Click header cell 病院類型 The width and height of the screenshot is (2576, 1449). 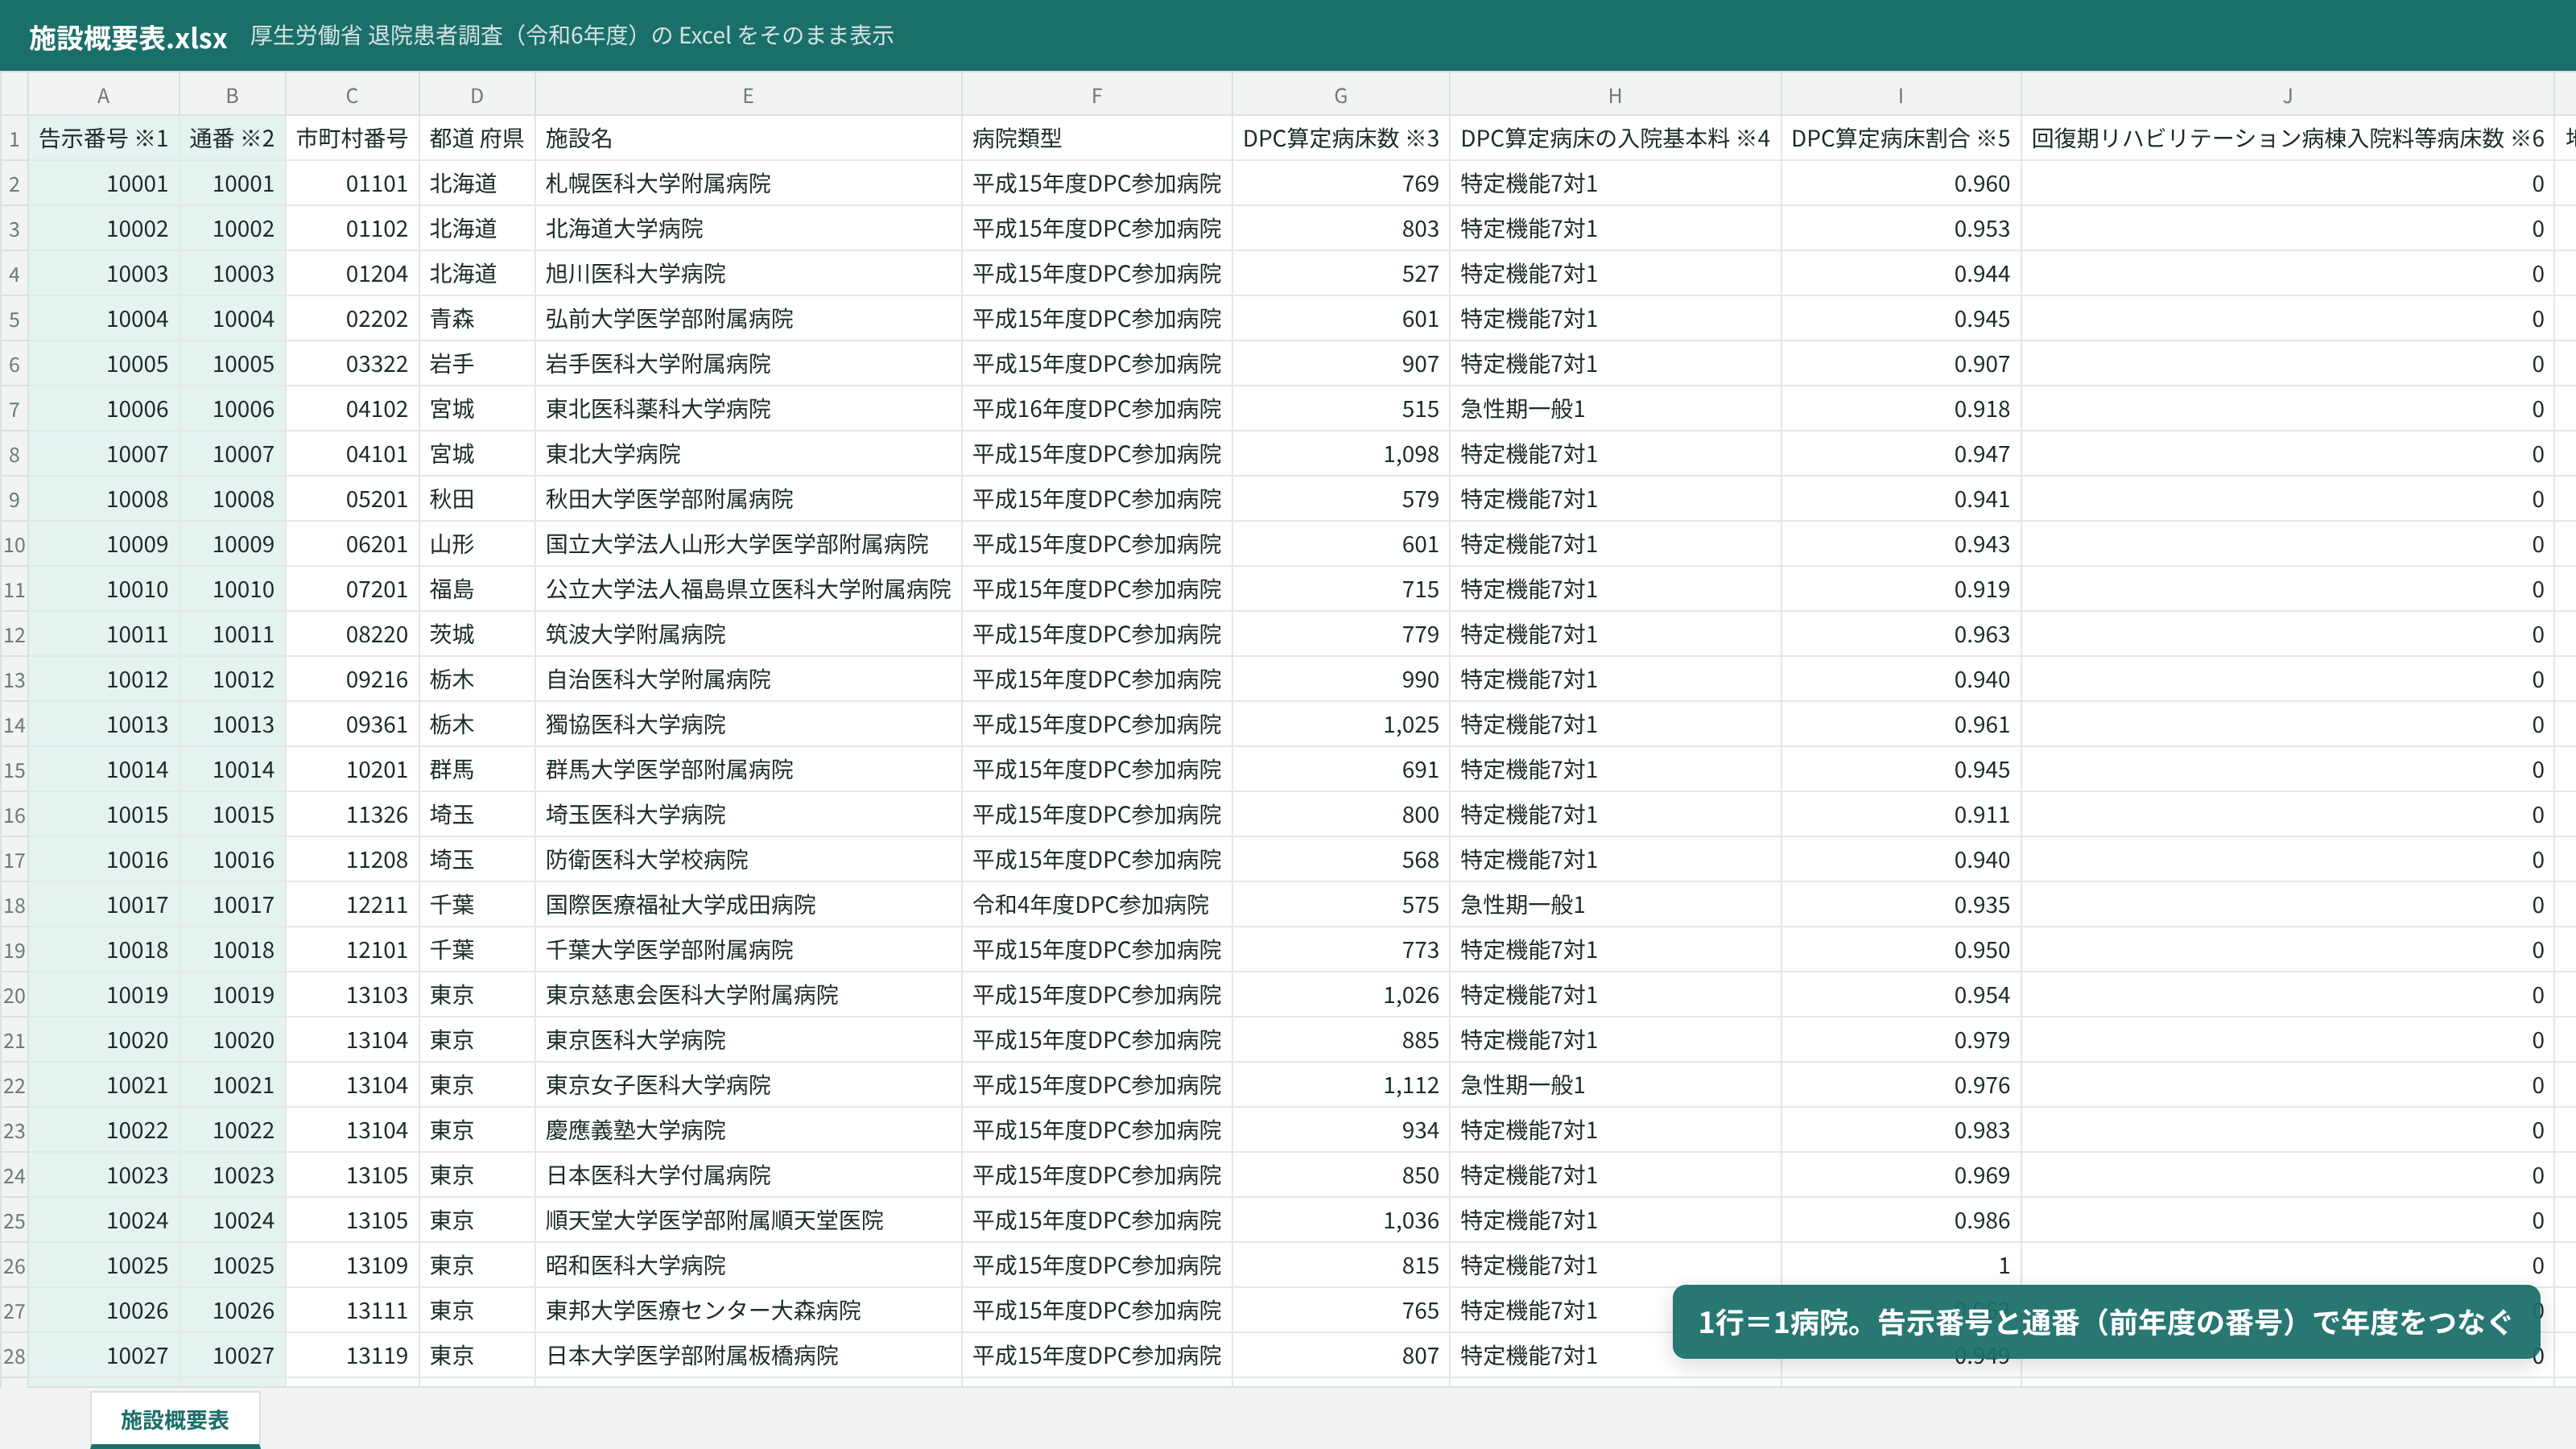pyautogui.click(x=1097, y=139)
